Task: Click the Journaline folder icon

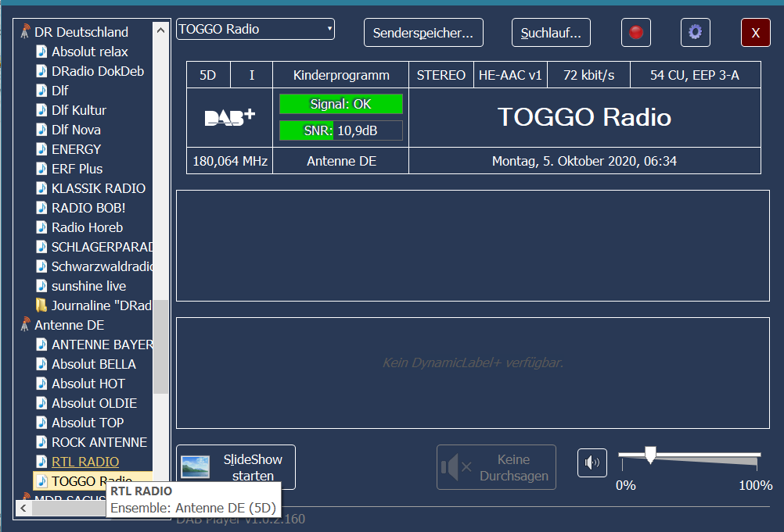Action: (41, 305)
